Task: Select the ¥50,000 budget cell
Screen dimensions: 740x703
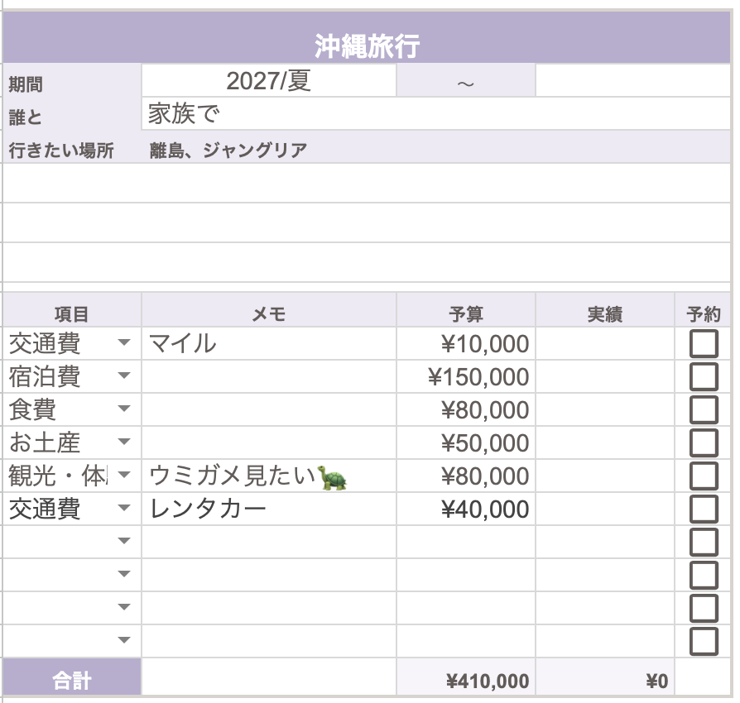Action: [x=466, y=442]
